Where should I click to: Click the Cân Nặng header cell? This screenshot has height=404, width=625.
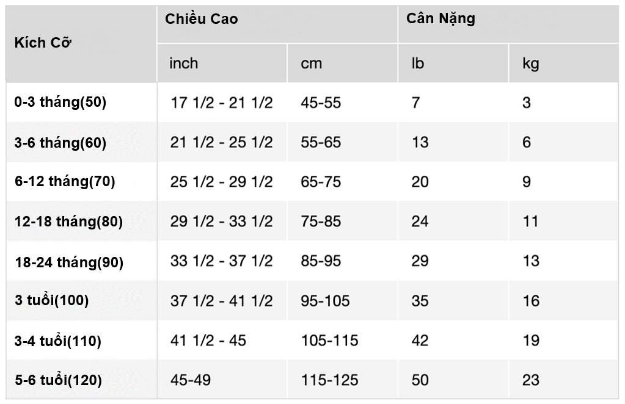440,19
